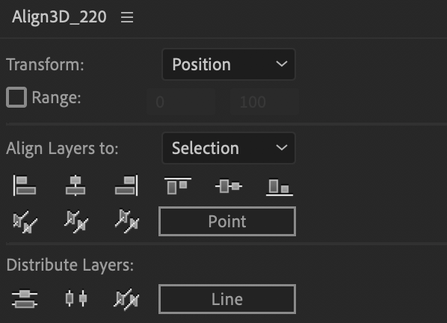Viewport: 447px width, 323px height.
Task: Click the align horizontal centers icon
Action: coord(75,185)
